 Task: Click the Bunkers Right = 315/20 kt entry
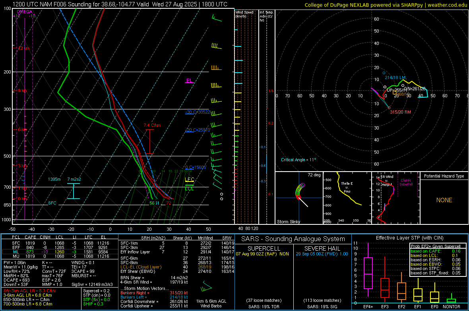(x=154, y=293)
